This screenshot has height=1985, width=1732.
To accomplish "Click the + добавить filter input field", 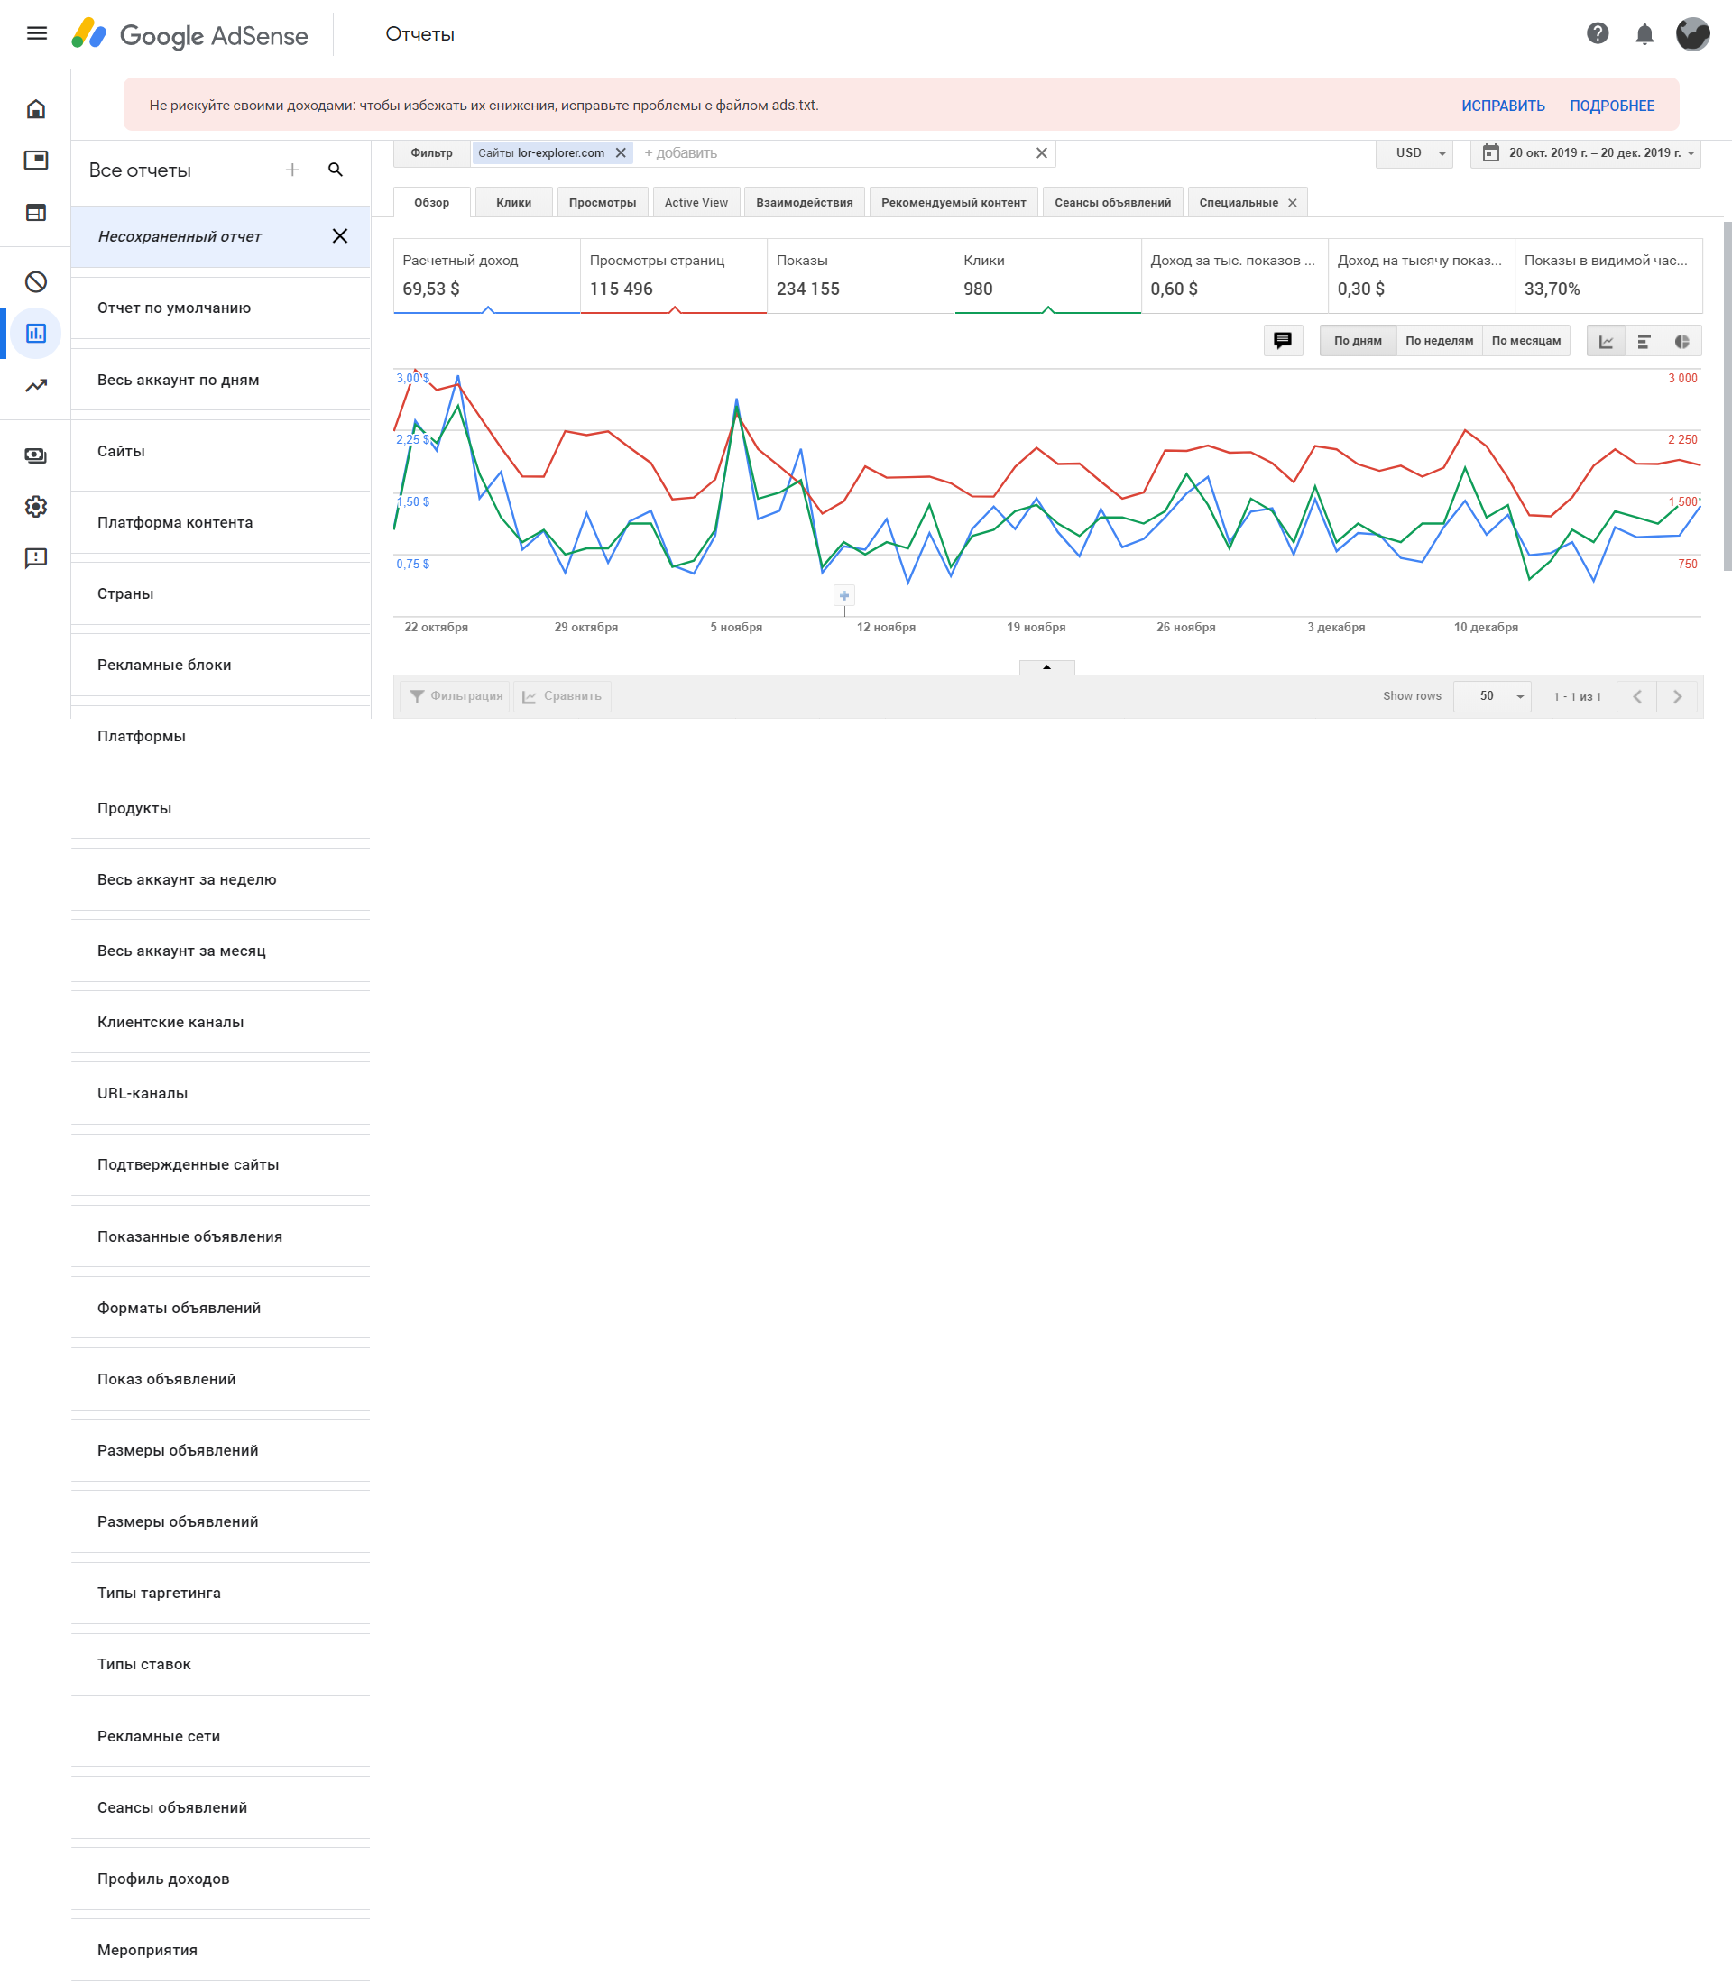I will click(831, 153).
